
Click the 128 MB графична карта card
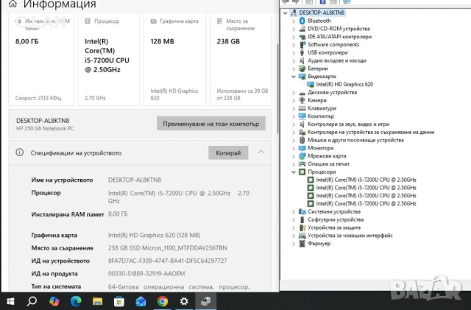coord(175,60)
